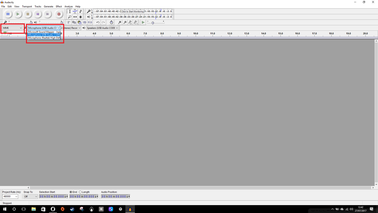Open the Speakers (USB Audio CODEC) dropdown

tap(102, 28)
